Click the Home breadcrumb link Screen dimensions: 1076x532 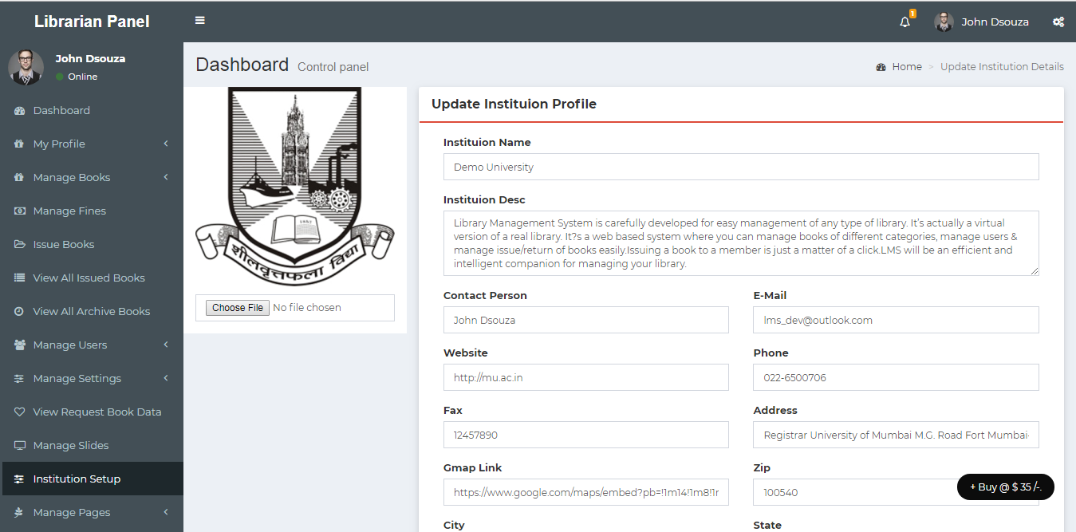907,67
